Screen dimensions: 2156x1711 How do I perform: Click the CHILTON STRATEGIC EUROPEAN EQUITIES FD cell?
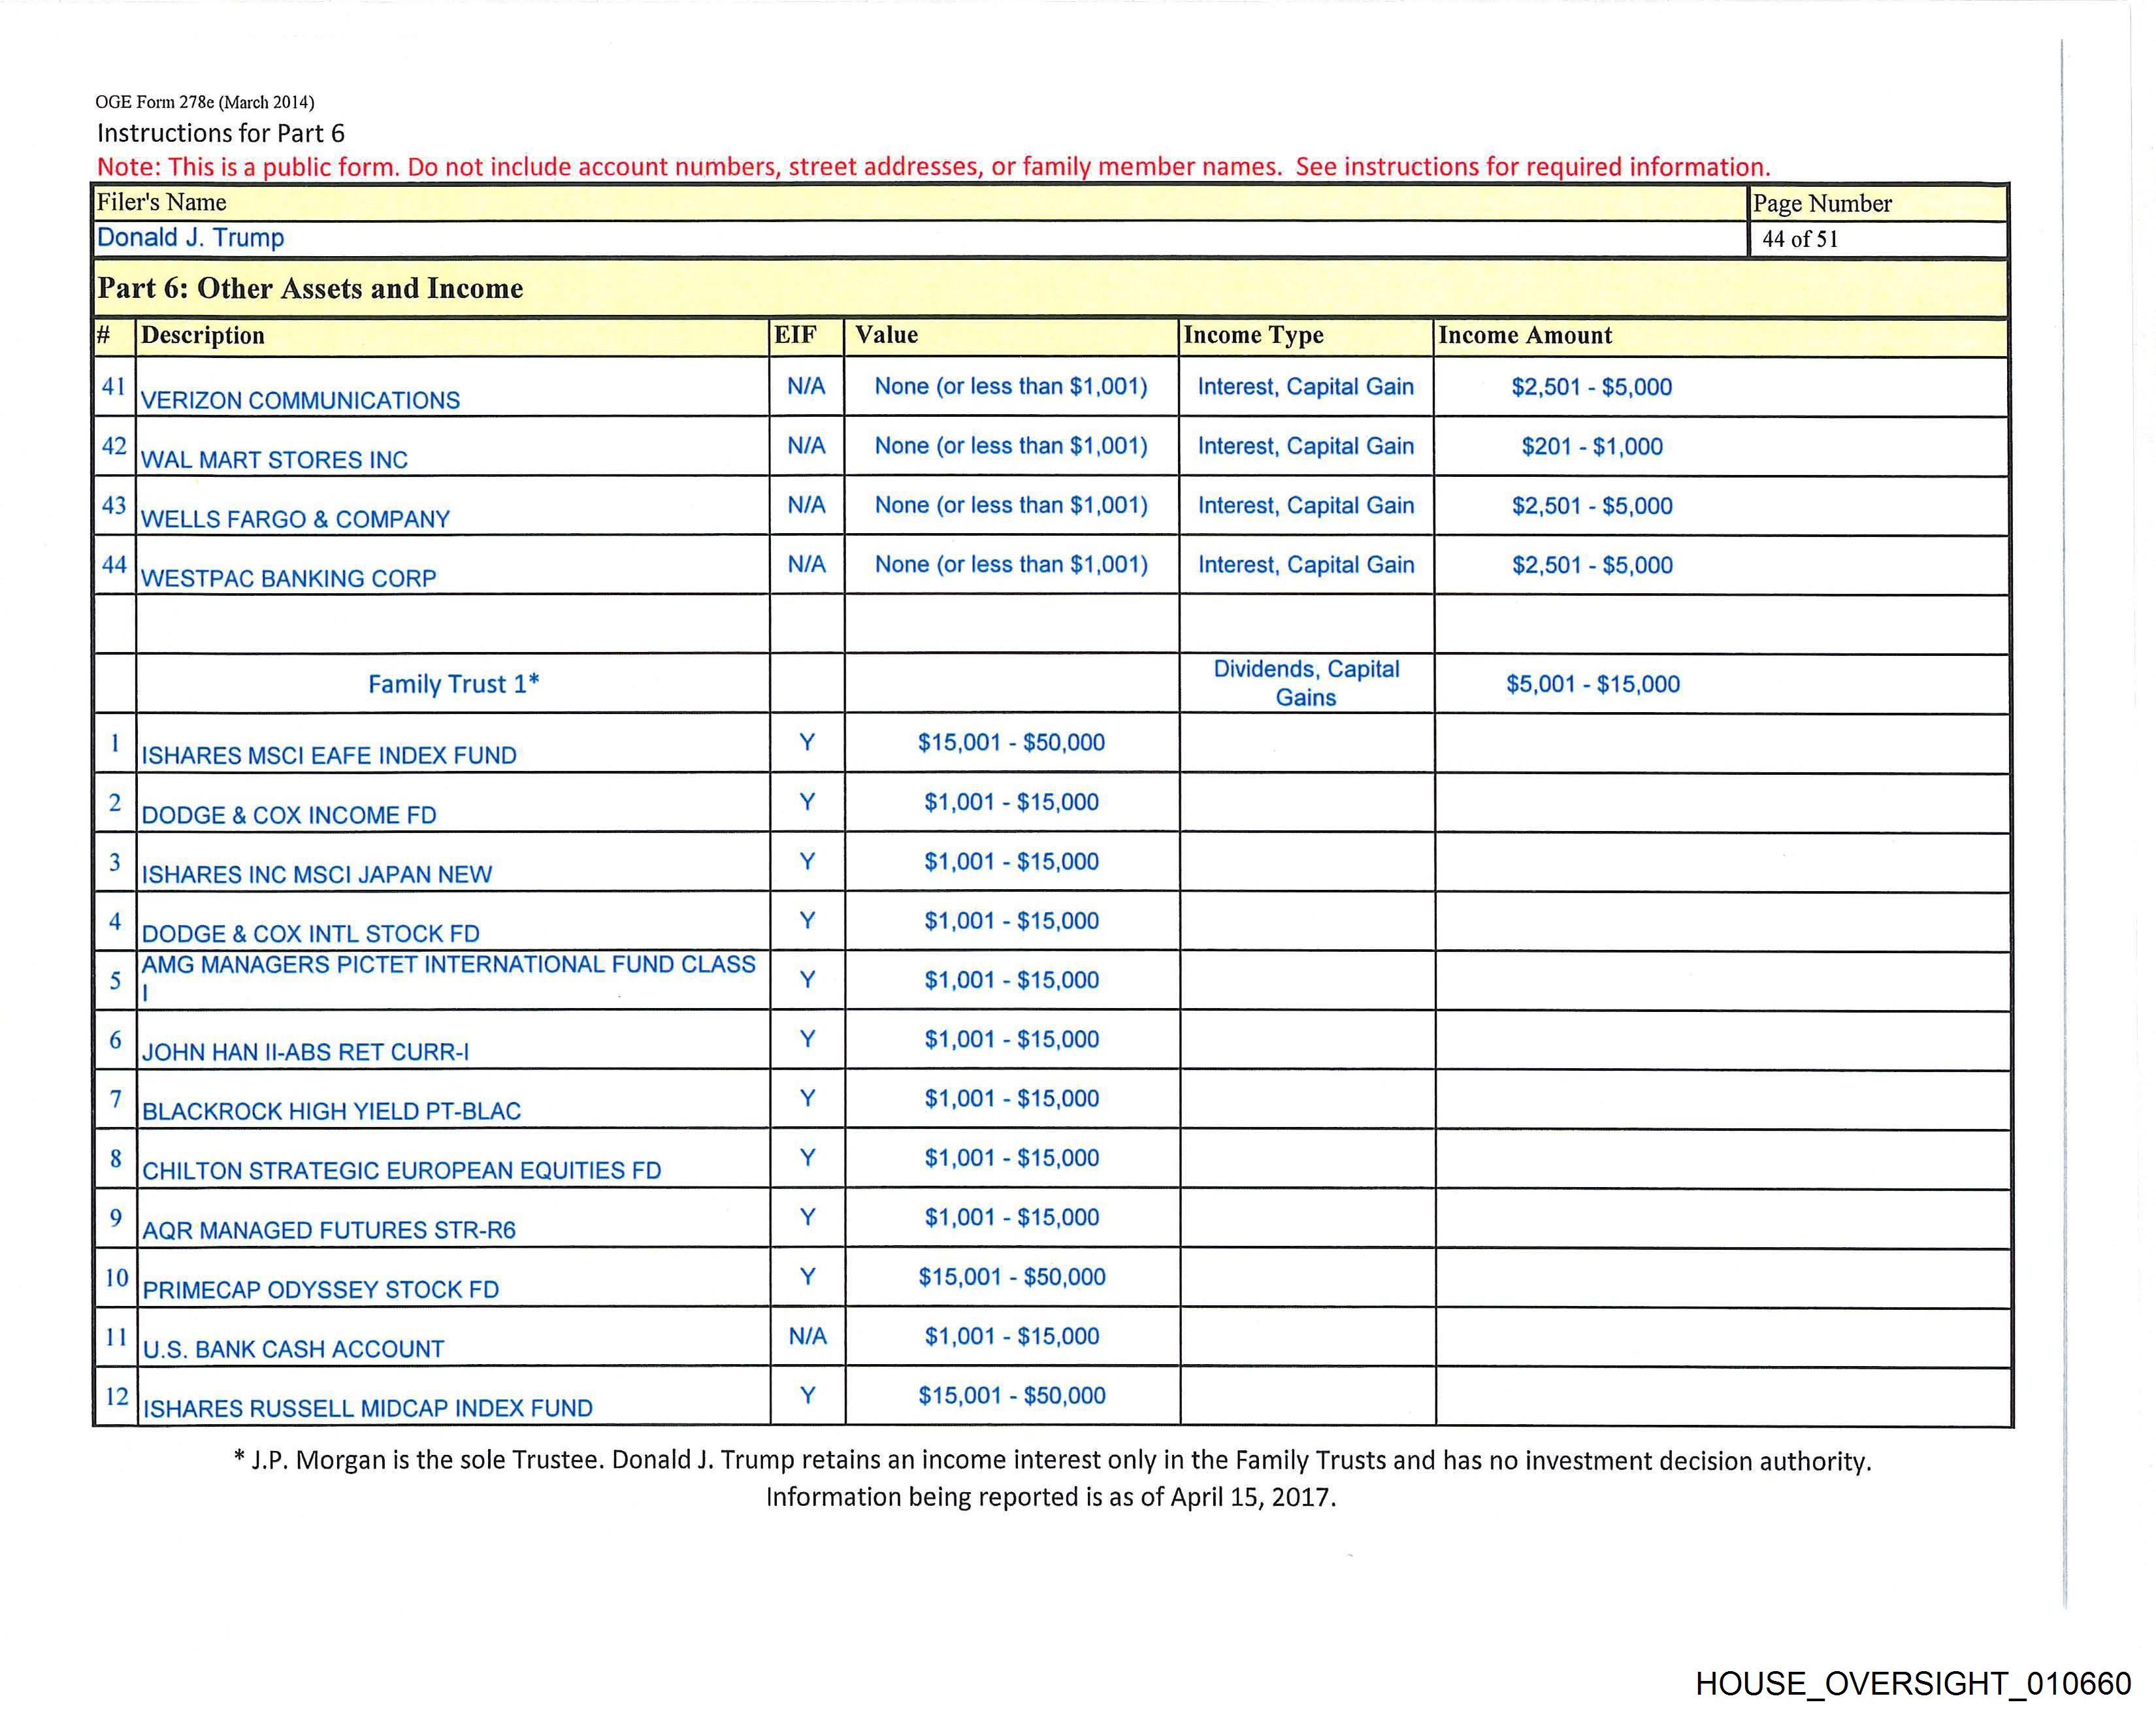tap(401, 1170)
